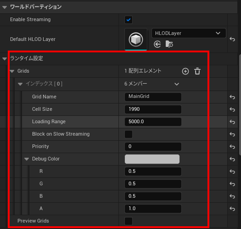Screen dimensions: 241x229
Task: Edit the Priority value field
Action: (153, 146)
